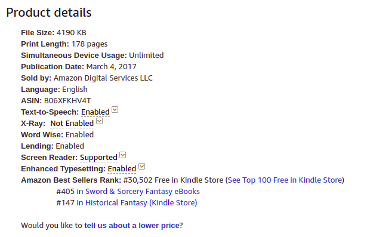
Task: Open the X-Ray info popover arrow
Action: click(x=99, y=121)
